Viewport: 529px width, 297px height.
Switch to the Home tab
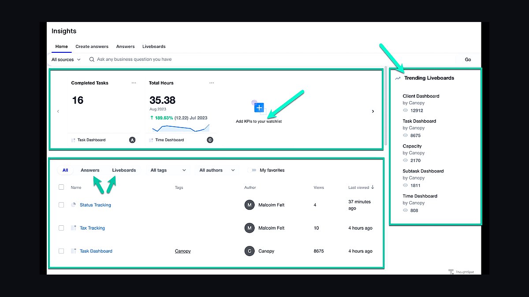pos(62,47)
